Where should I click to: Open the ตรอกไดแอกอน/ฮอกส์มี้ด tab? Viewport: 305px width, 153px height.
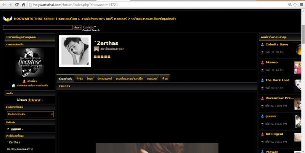(129, 79)
